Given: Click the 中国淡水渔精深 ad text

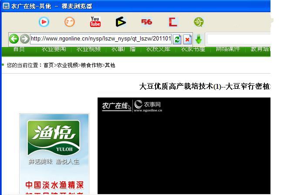Looking at the screenshot, I should pyautogui.click(x=54, y=185).
